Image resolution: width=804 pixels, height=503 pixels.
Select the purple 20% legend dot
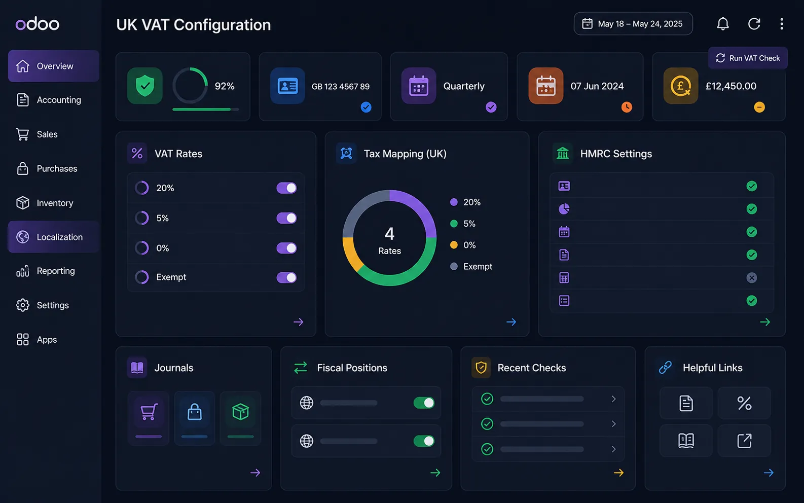coord(454,202)
